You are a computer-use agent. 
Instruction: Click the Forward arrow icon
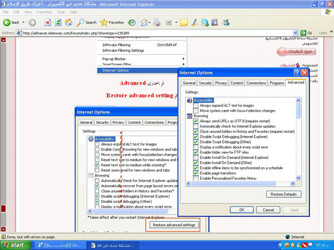pyautogui.click(x=32, y=22)
